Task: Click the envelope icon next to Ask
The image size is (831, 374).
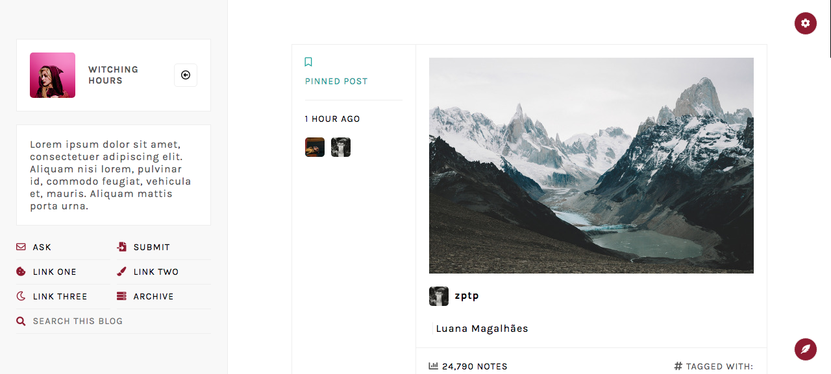Action: tap(21, 247)
